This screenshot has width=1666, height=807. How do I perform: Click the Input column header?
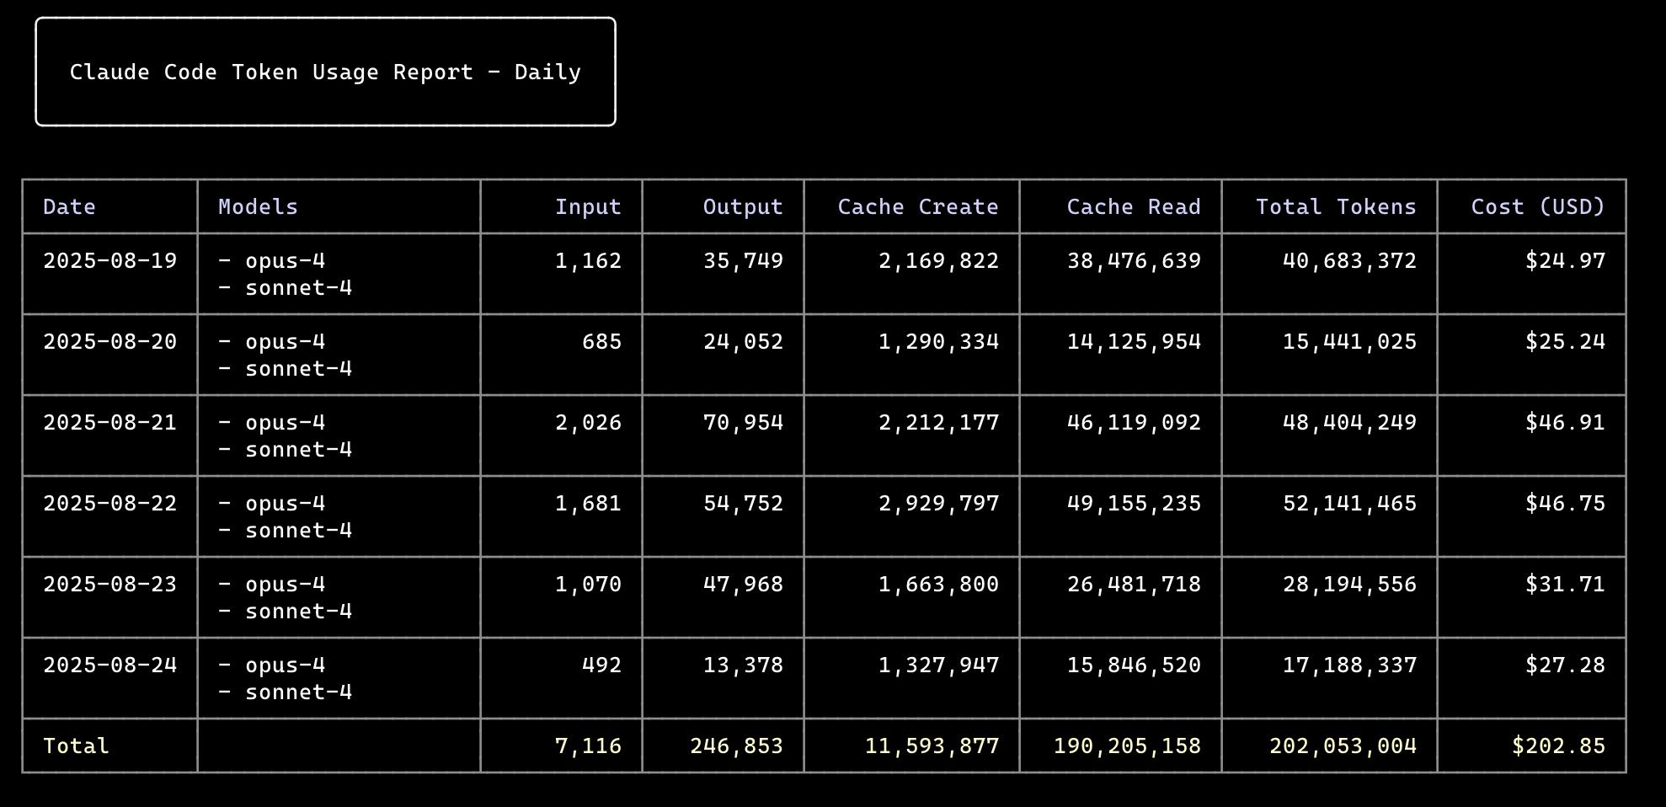point(588,207)
